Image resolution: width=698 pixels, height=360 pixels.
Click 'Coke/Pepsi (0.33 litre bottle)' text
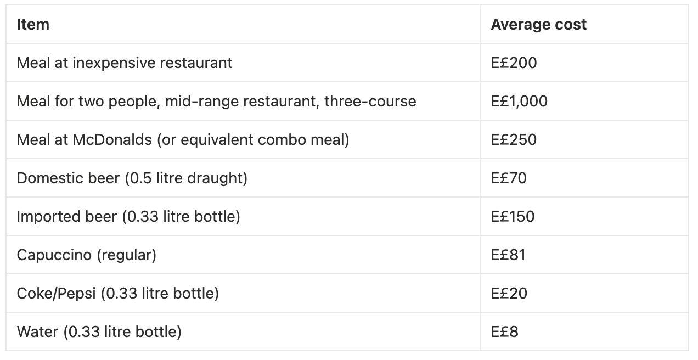point(117,294)
